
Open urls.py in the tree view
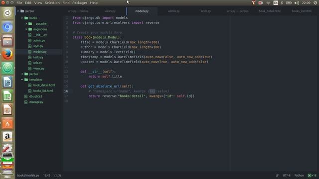(x=37, y=63)
